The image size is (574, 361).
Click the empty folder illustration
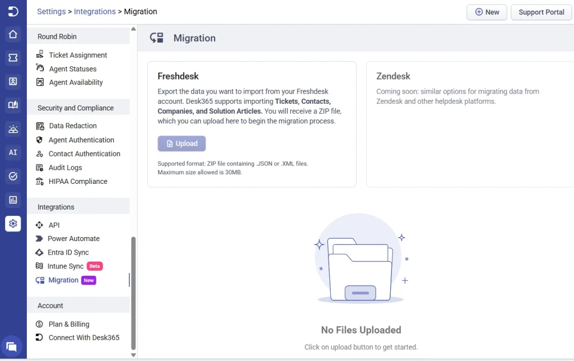(x=361, y=258)
